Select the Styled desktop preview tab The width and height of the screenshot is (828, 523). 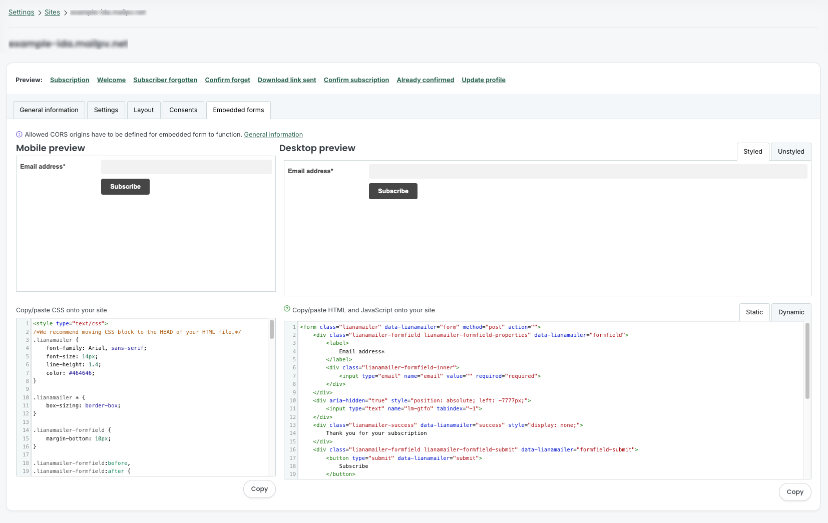click(753, 152)
